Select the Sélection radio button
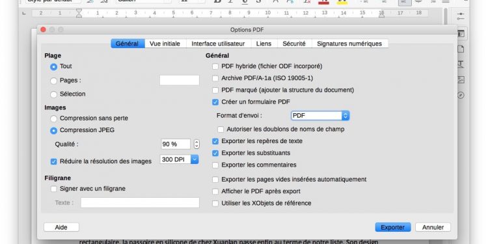 point(53,94)
